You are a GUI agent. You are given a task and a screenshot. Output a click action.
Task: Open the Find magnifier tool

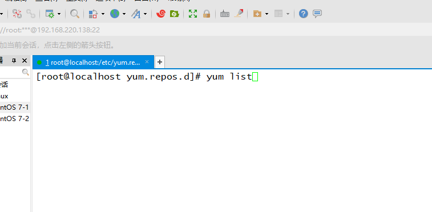point(75,14)
